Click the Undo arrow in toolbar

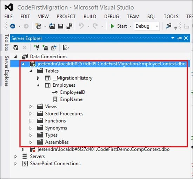pyautogui.click(x=81, y=26)
